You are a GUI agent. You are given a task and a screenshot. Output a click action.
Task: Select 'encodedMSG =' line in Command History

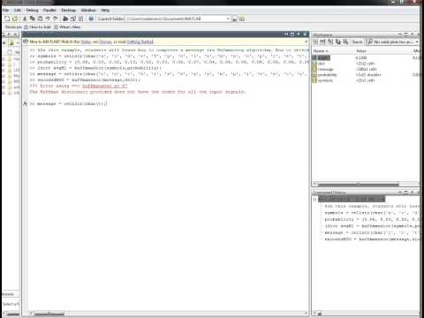(372, 239)
